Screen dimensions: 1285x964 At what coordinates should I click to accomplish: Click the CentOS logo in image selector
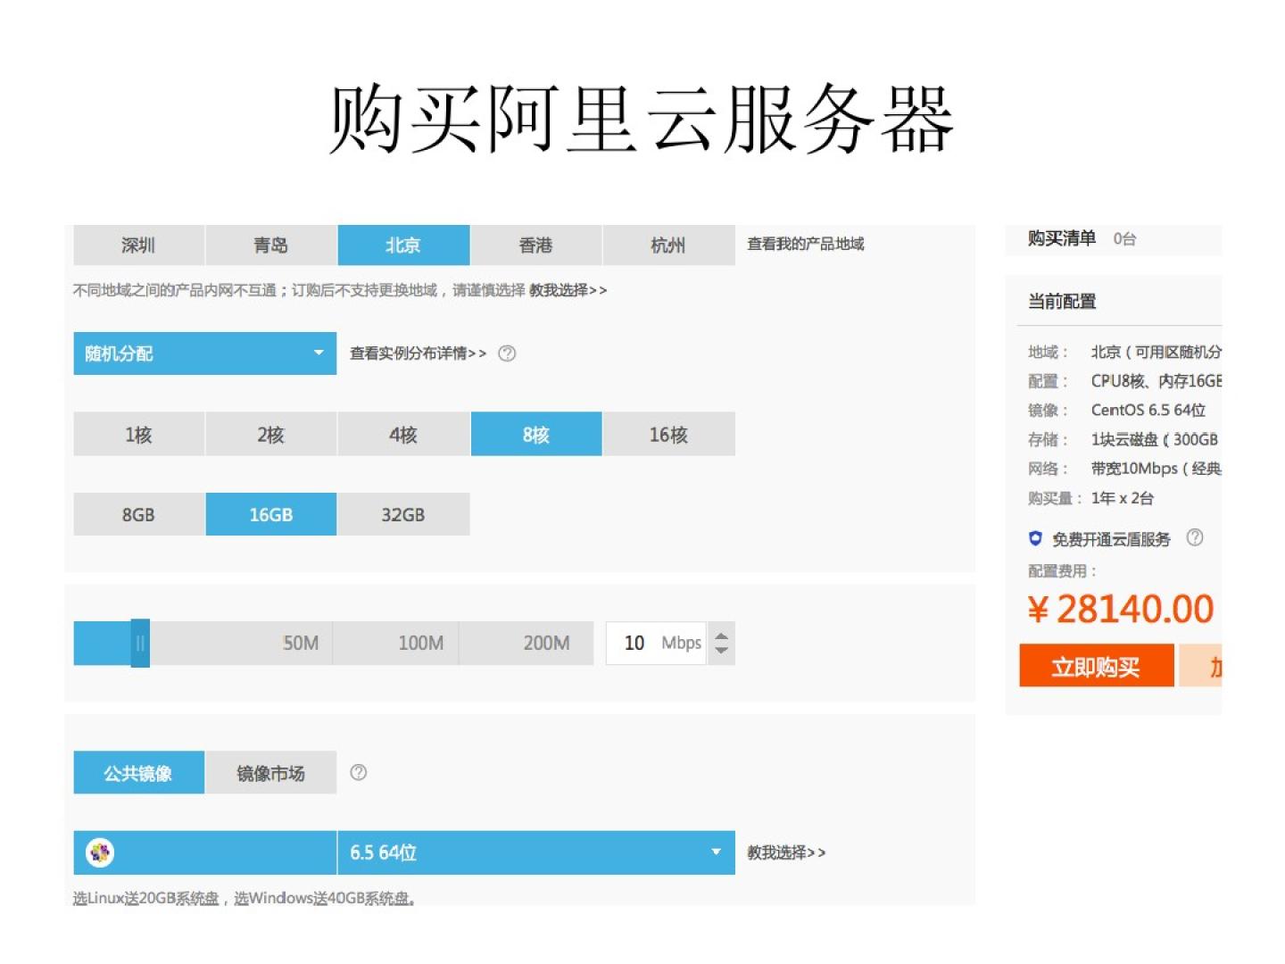100,852
